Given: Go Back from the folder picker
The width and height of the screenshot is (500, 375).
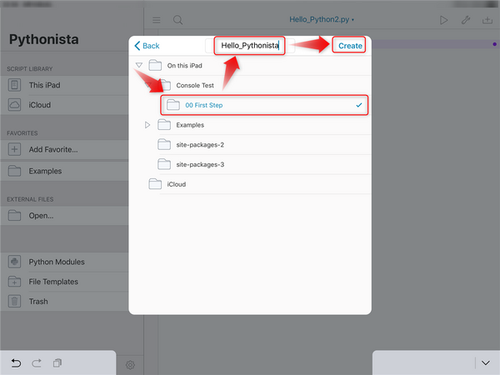Looking at the screenshot, I should 147,46.
